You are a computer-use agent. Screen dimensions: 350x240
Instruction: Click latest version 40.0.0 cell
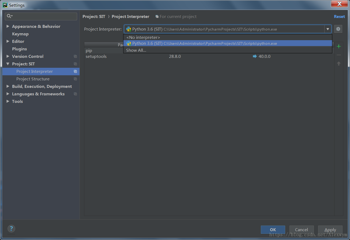coord(265,57)
